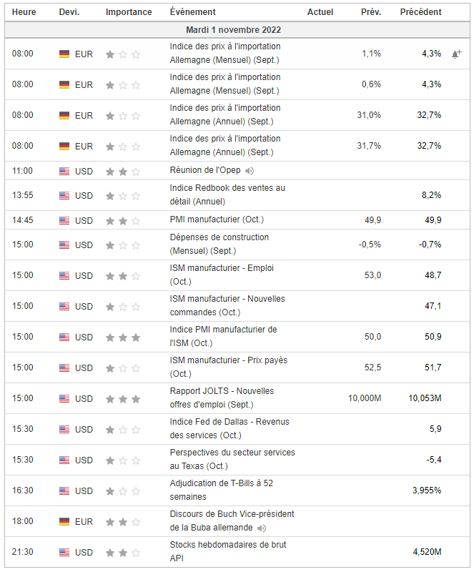Click US flag in the 11:00 row

[x=64, y=171]
